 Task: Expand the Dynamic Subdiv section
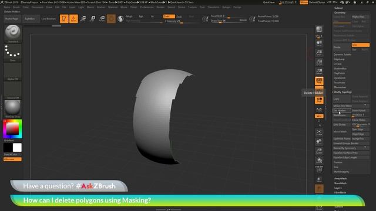point(342,55)
